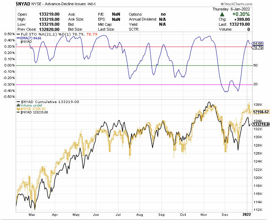Screen dimensions: 272x220
Task: Click the green up-arrow change indicator
Action: coord(222,14)
